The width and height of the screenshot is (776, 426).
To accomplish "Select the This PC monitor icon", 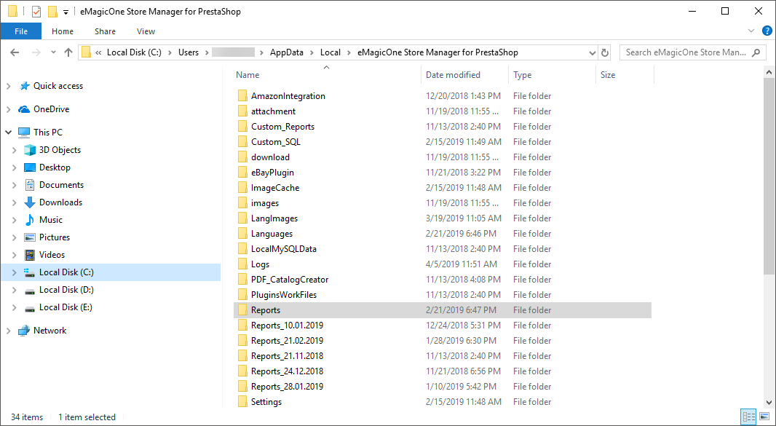I will (x=24, y=133).
